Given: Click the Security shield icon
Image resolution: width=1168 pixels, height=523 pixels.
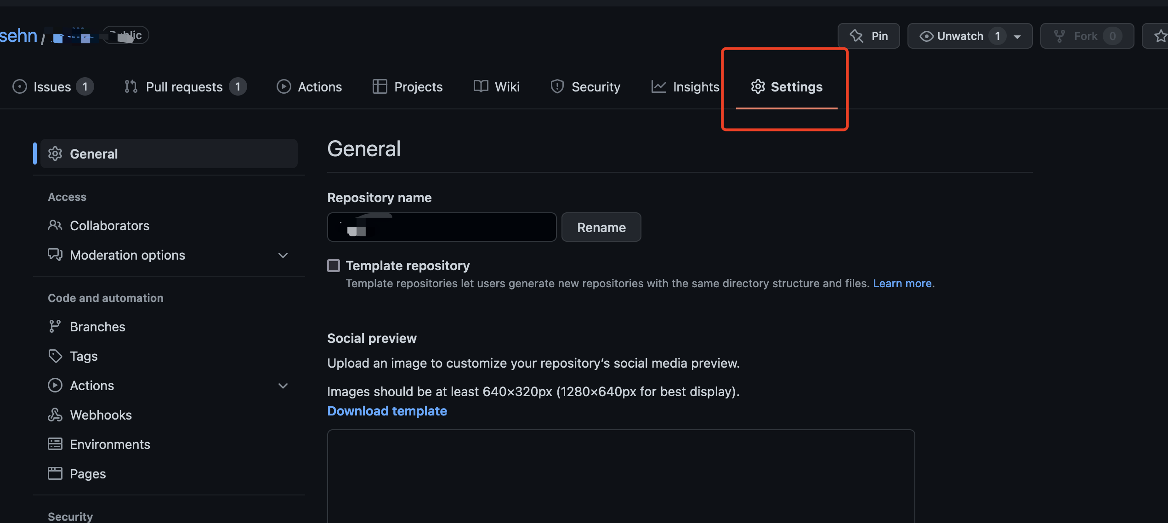Looking at the screenshot, I should coord(557,86).
